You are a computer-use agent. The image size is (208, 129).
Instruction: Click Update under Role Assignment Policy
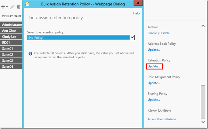coord(154,83)
